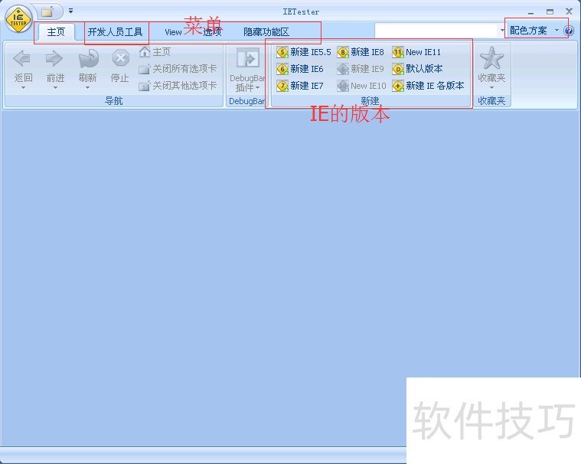581x464 pixels.
Task: Create a new IE5.5 tab
Action: (303, 52)
